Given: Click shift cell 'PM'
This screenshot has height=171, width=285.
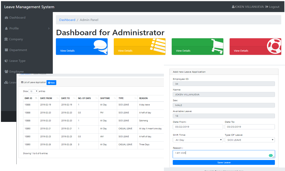Looking at the screenshot, I should click(102, 113).
